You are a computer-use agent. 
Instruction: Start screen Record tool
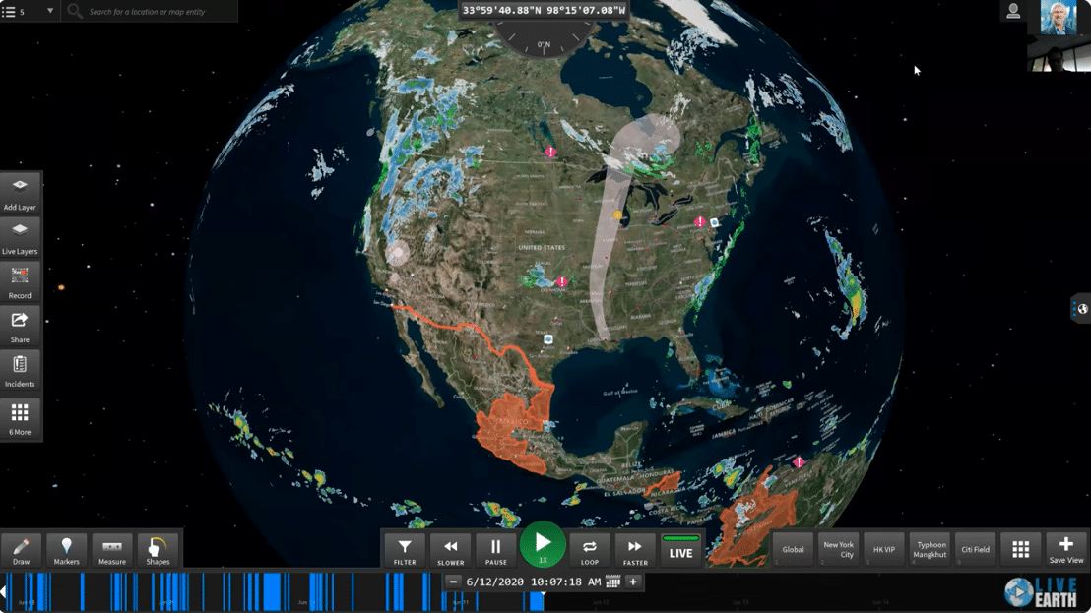pyautogui.click(x=20, y=282)
